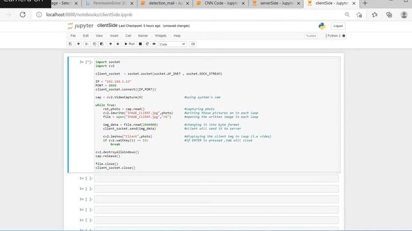The image size is (412, 231).
Task: Open the Kernel menu
Action: (143, 36)
